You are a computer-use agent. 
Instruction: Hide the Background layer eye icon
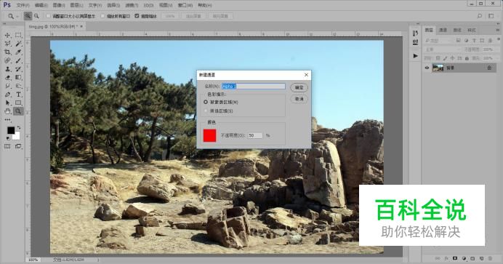click(427, 68)
